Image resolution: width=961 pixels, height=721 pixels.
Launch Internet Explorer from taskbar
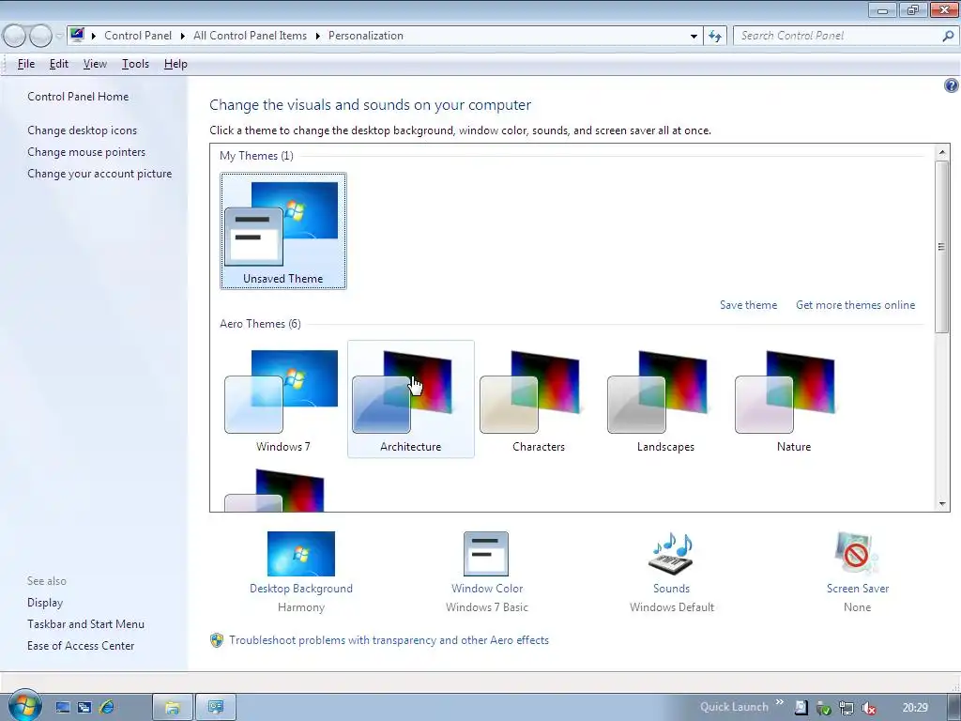coord(107,708)
